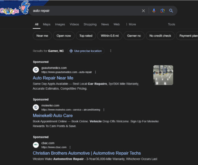198x165 pixels.
Task: Click Use precise location button
Action: pyautogui.click(x=86, y=51)
